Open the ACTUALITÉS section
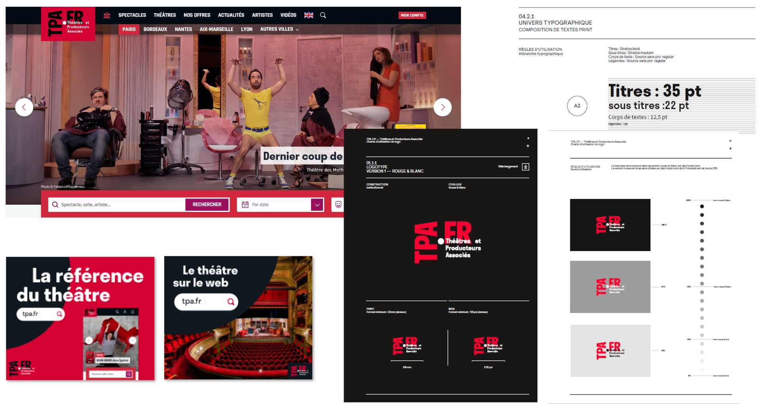 [231, 15]
